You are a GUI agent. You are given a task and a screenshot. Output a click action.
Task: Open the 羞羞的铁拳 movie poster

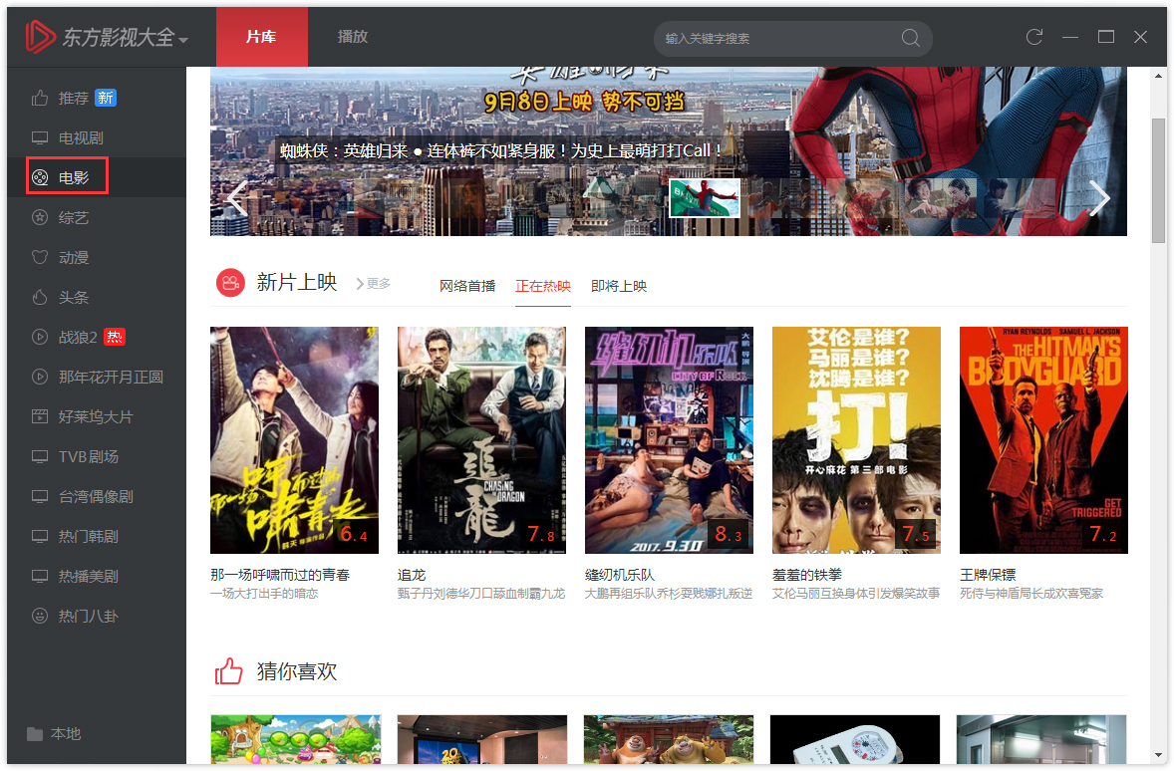click(x=856, y=440)
